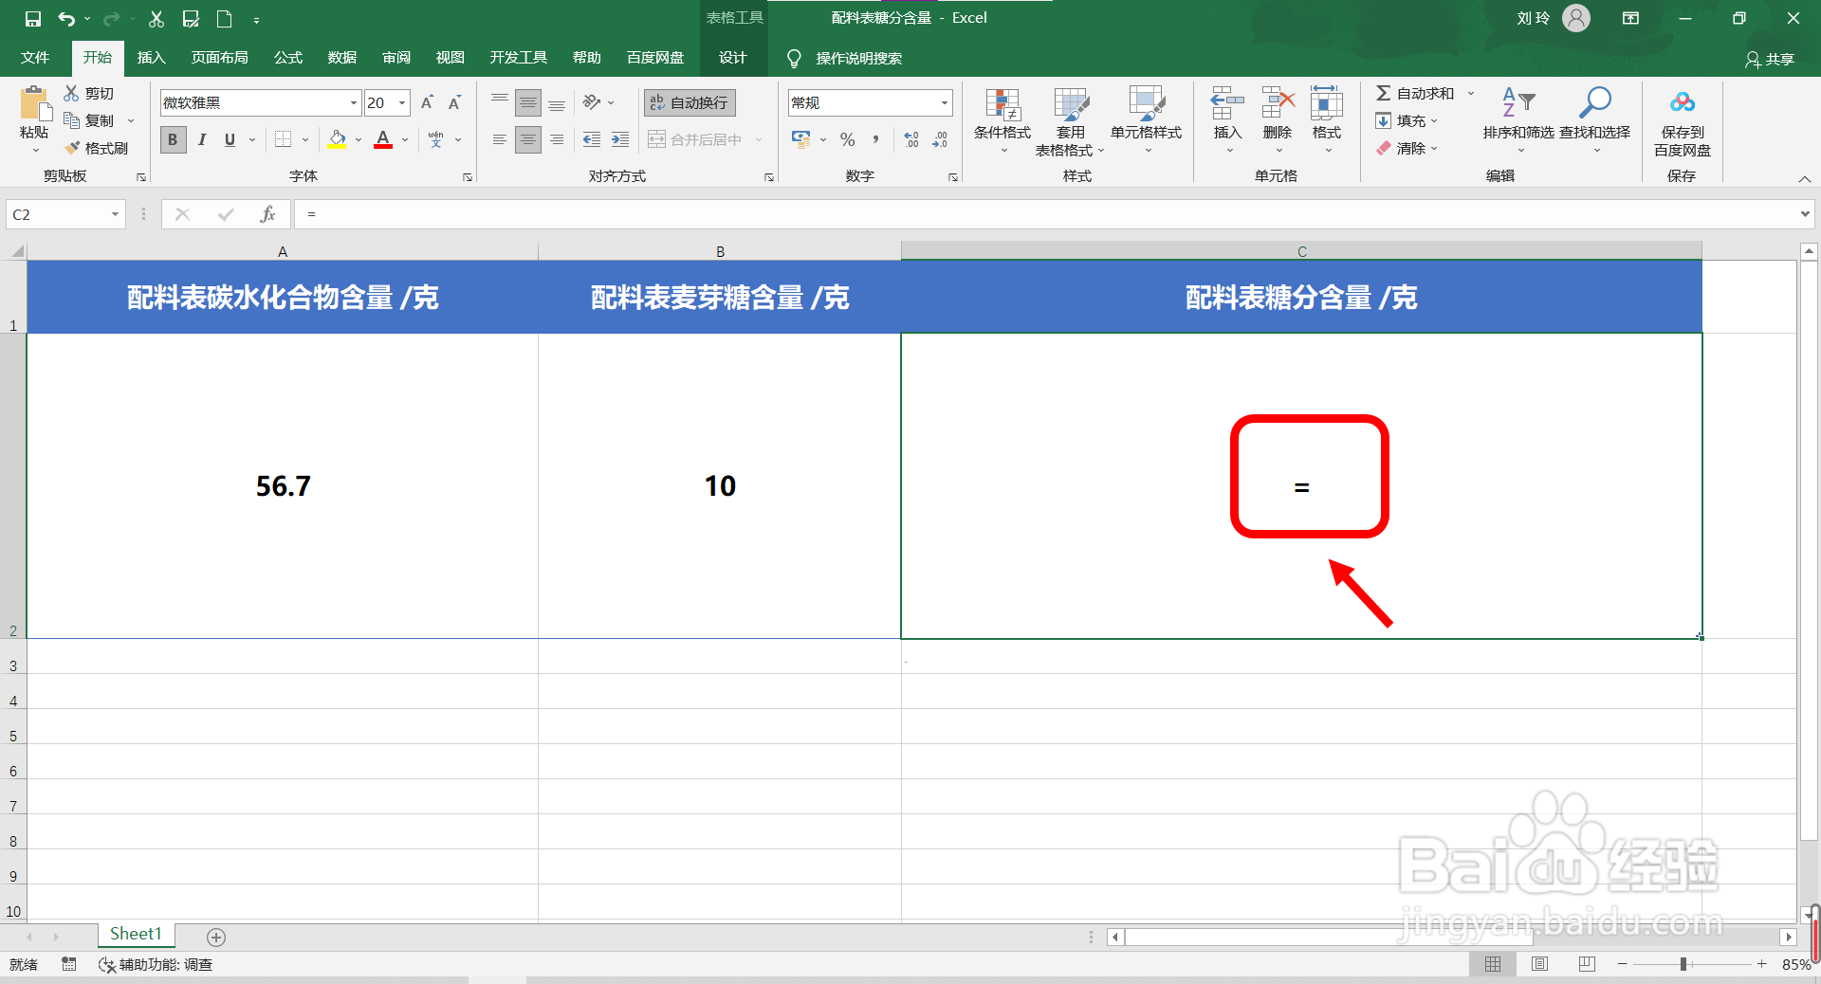Open the font name dropdown 微软雅黑

354,102
